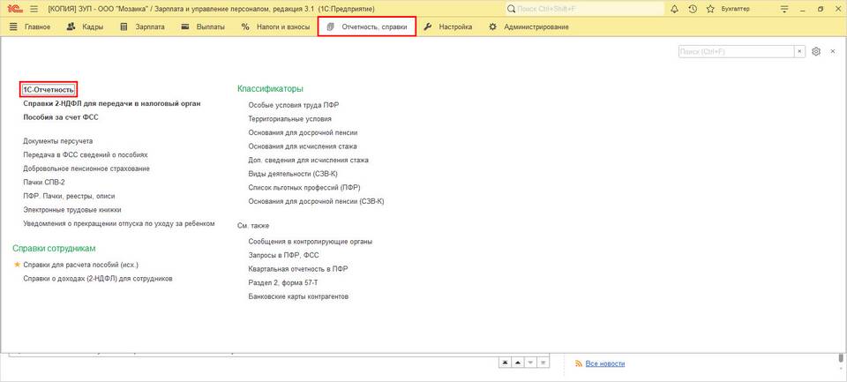Screen dimensions: 847x382
Task: Open service menu dropdown lines icon
Action: point(784,9)
